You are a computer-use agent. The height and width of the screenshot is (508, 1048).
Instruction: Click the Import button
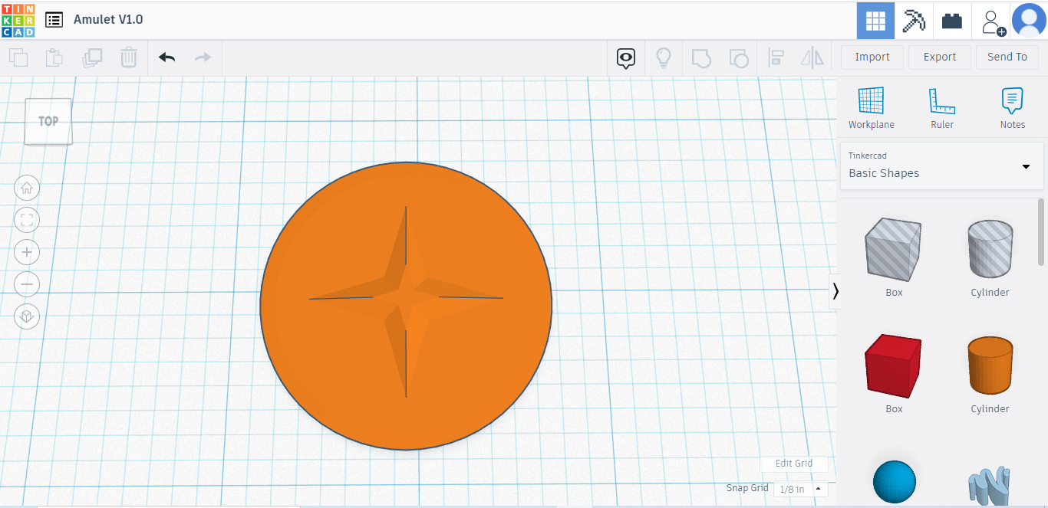(x=872, y=57)
